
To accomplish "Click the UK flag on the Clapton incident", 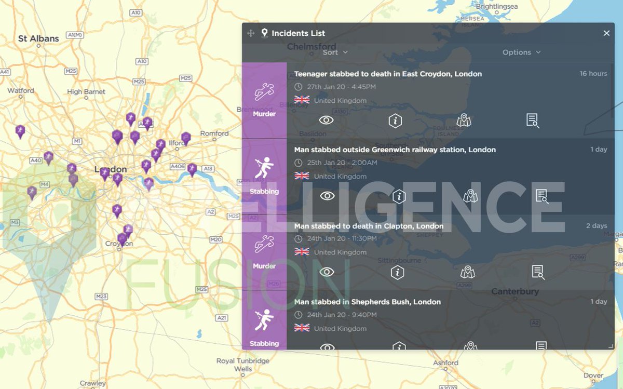I will pyautogui.click(x=302, y=252).
